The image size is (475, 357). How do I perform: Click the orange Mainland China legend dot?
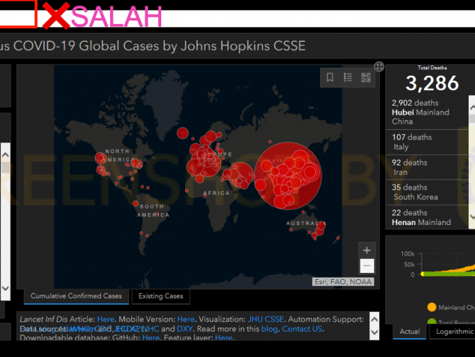(432, 307)
